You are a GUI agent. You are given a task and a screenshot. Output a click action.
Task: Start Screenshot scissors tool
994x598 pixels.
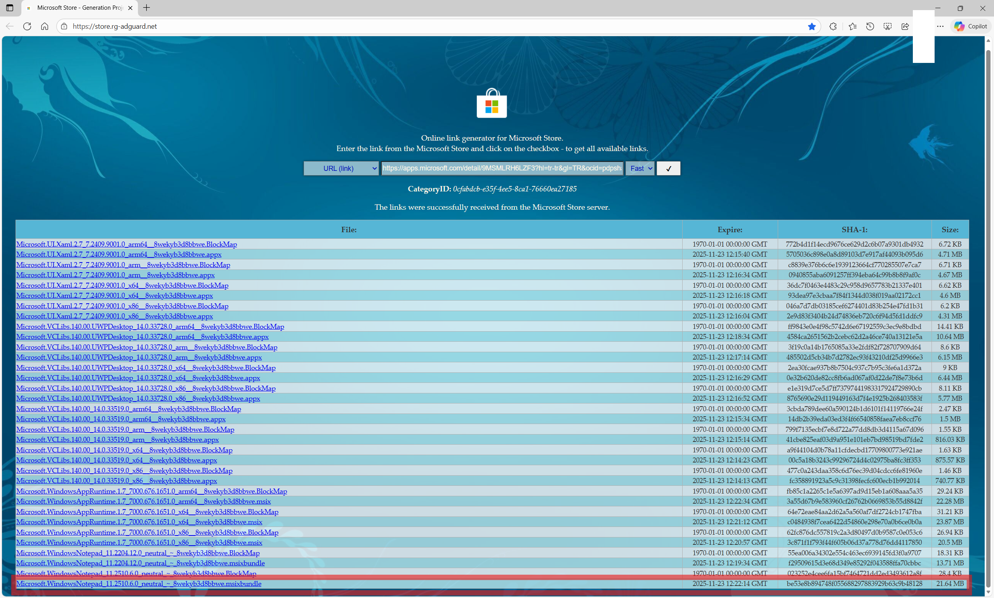point(887,26)
